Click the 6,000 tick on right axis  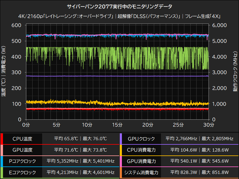[x=219, y=25]
